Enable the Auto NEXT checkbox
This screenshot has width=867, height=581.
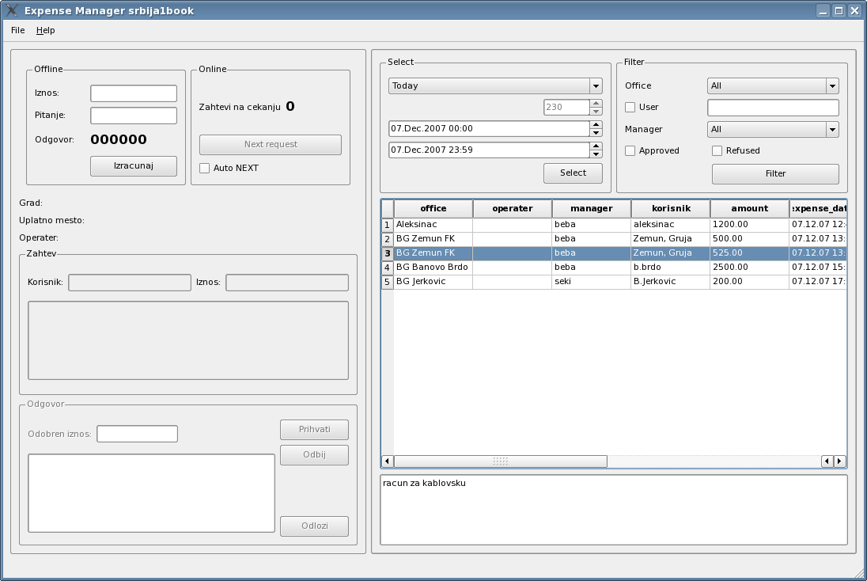205,168
